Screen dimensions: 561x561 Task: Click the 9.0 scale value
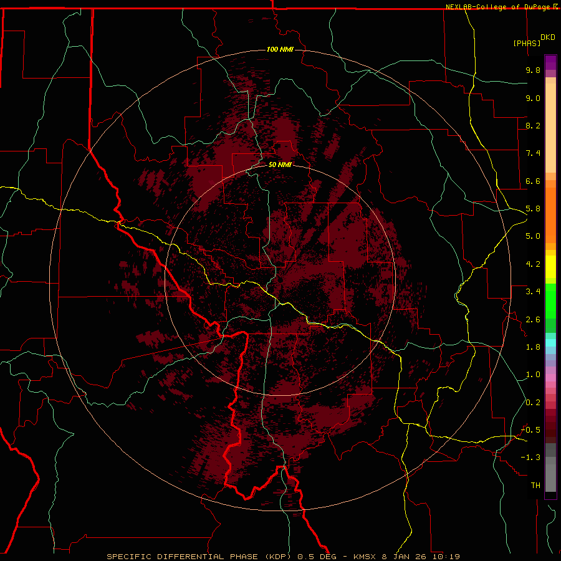(532, 98)
